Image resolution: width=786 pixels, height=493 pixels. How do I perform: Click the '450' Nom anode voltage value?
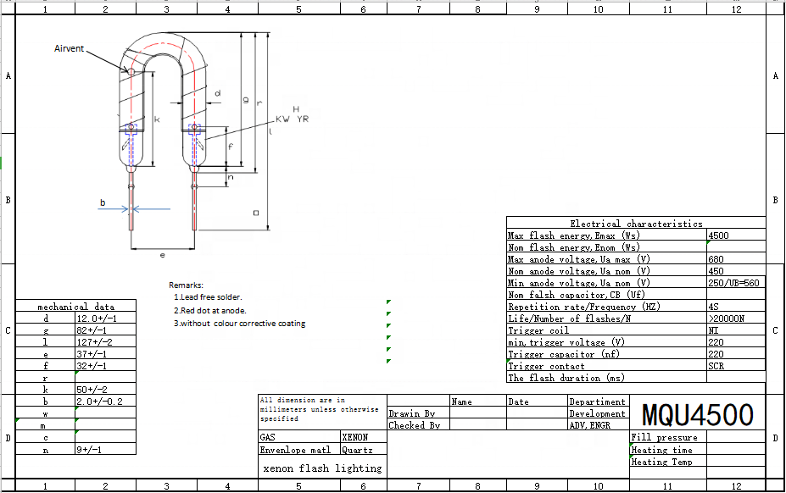coord(736,270)
